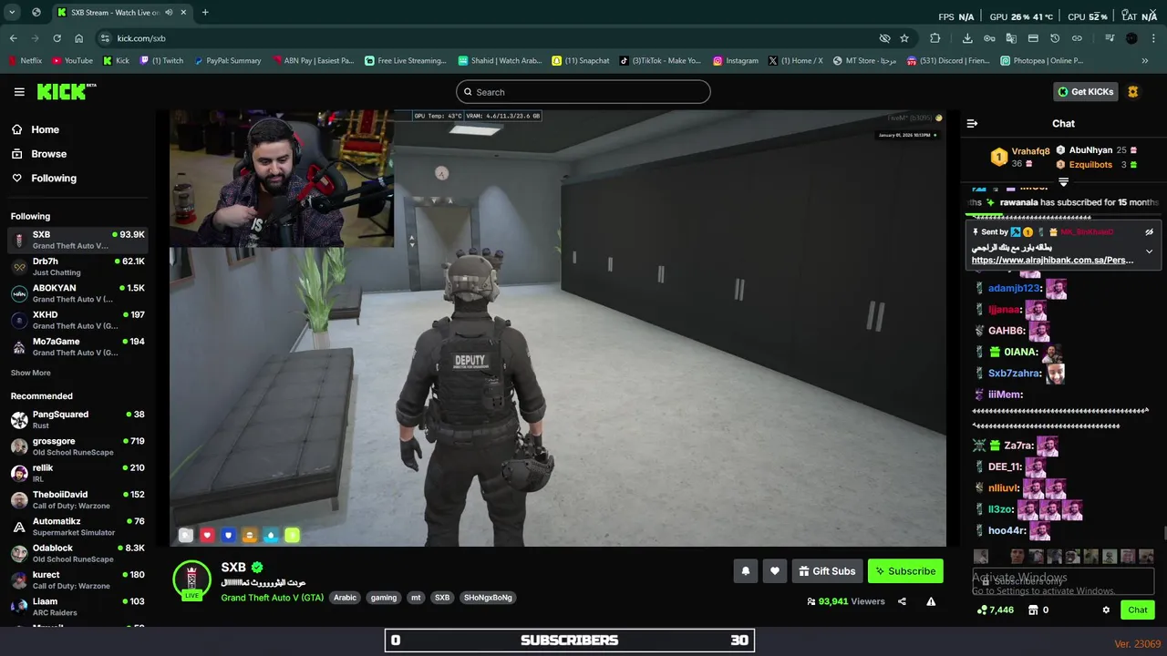The height and width of the screenshot is (656, 1167).
Task: Open the YouTube bookmark
Action: tap(72, 61)
